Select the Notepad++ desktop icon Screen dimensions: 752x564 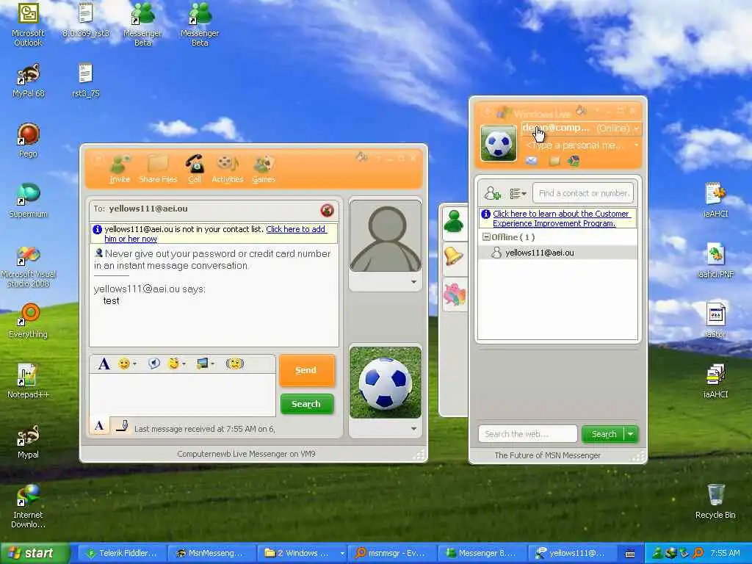pos(28,381)
